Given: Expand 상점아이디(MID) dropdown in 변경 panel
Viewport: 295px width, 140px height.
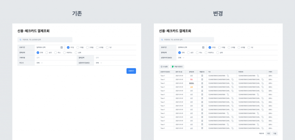Looking at the screenshot, I should tap(181, 57).
